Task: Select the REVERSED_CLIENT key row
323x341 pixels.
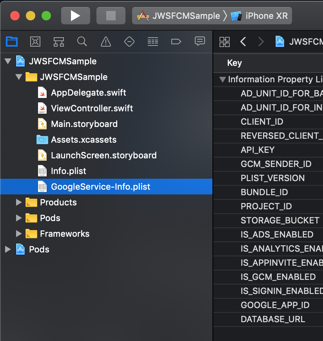Action: (x=268, y=136)
